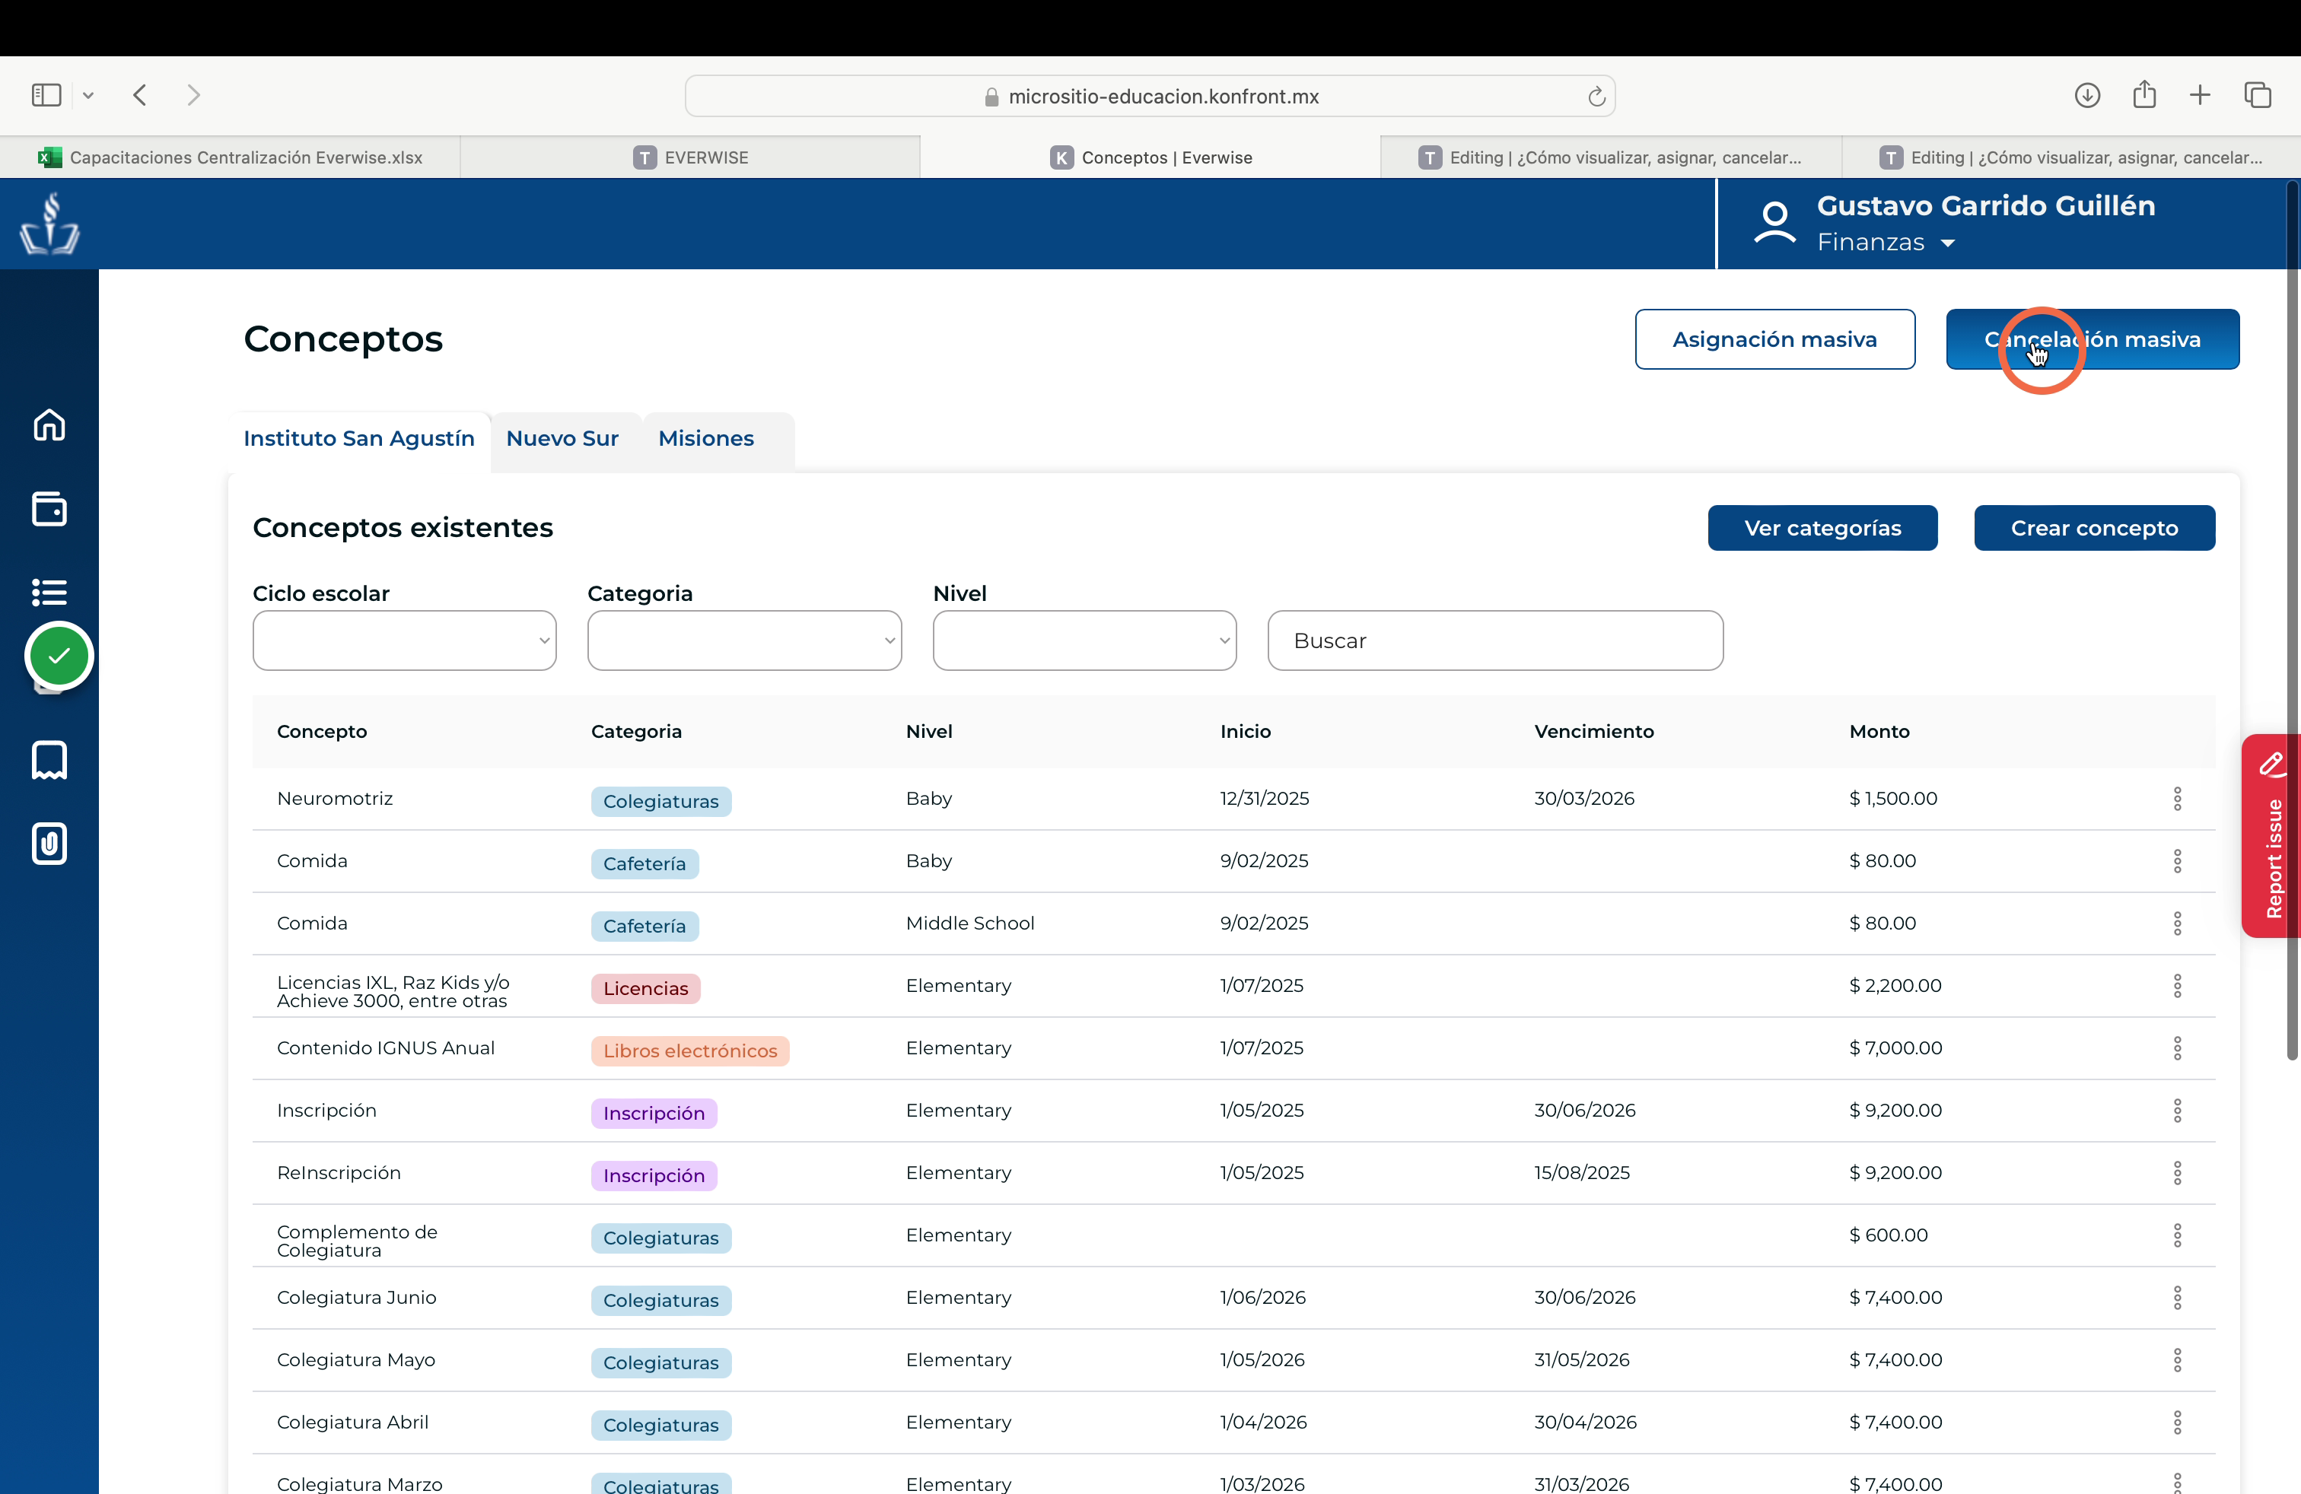
Task: Expand the Nivel filter dropdown
Action: point(1085,640)
